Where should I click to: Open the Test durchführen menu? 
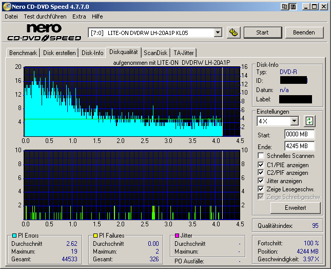pyautogui.click(x=45, y=16)
